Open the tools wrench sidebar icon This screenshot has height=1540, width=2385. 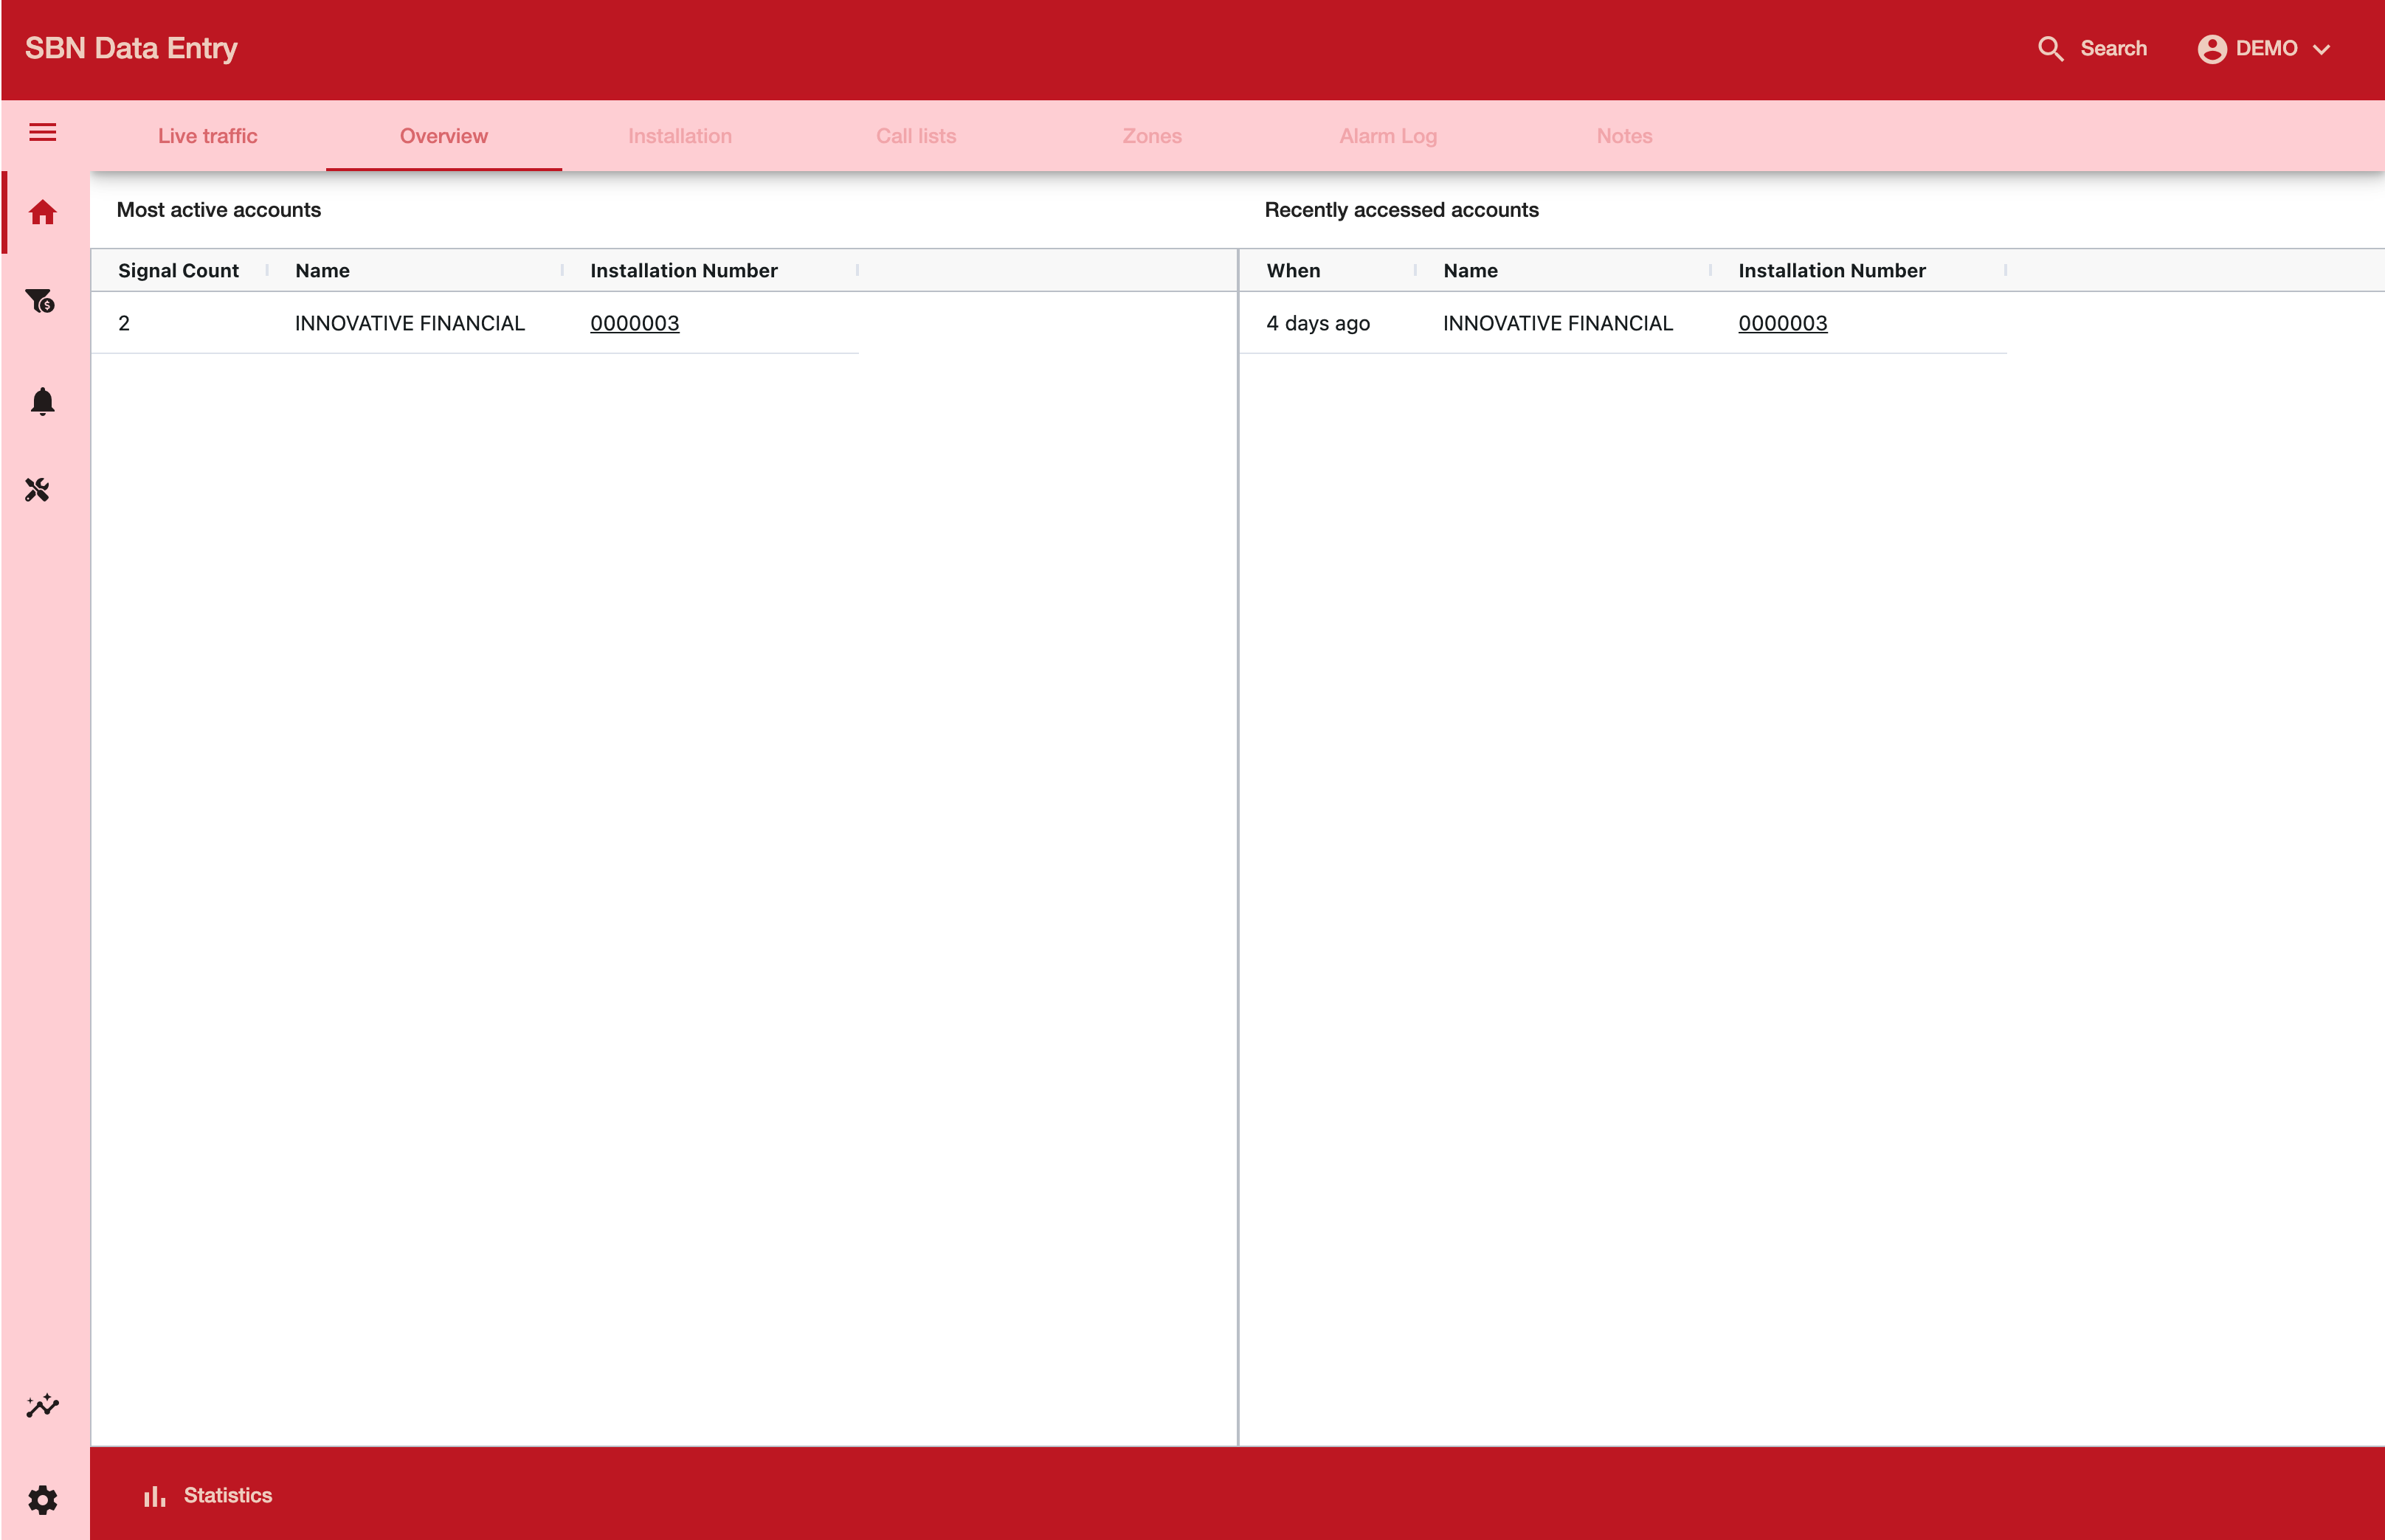37,489
